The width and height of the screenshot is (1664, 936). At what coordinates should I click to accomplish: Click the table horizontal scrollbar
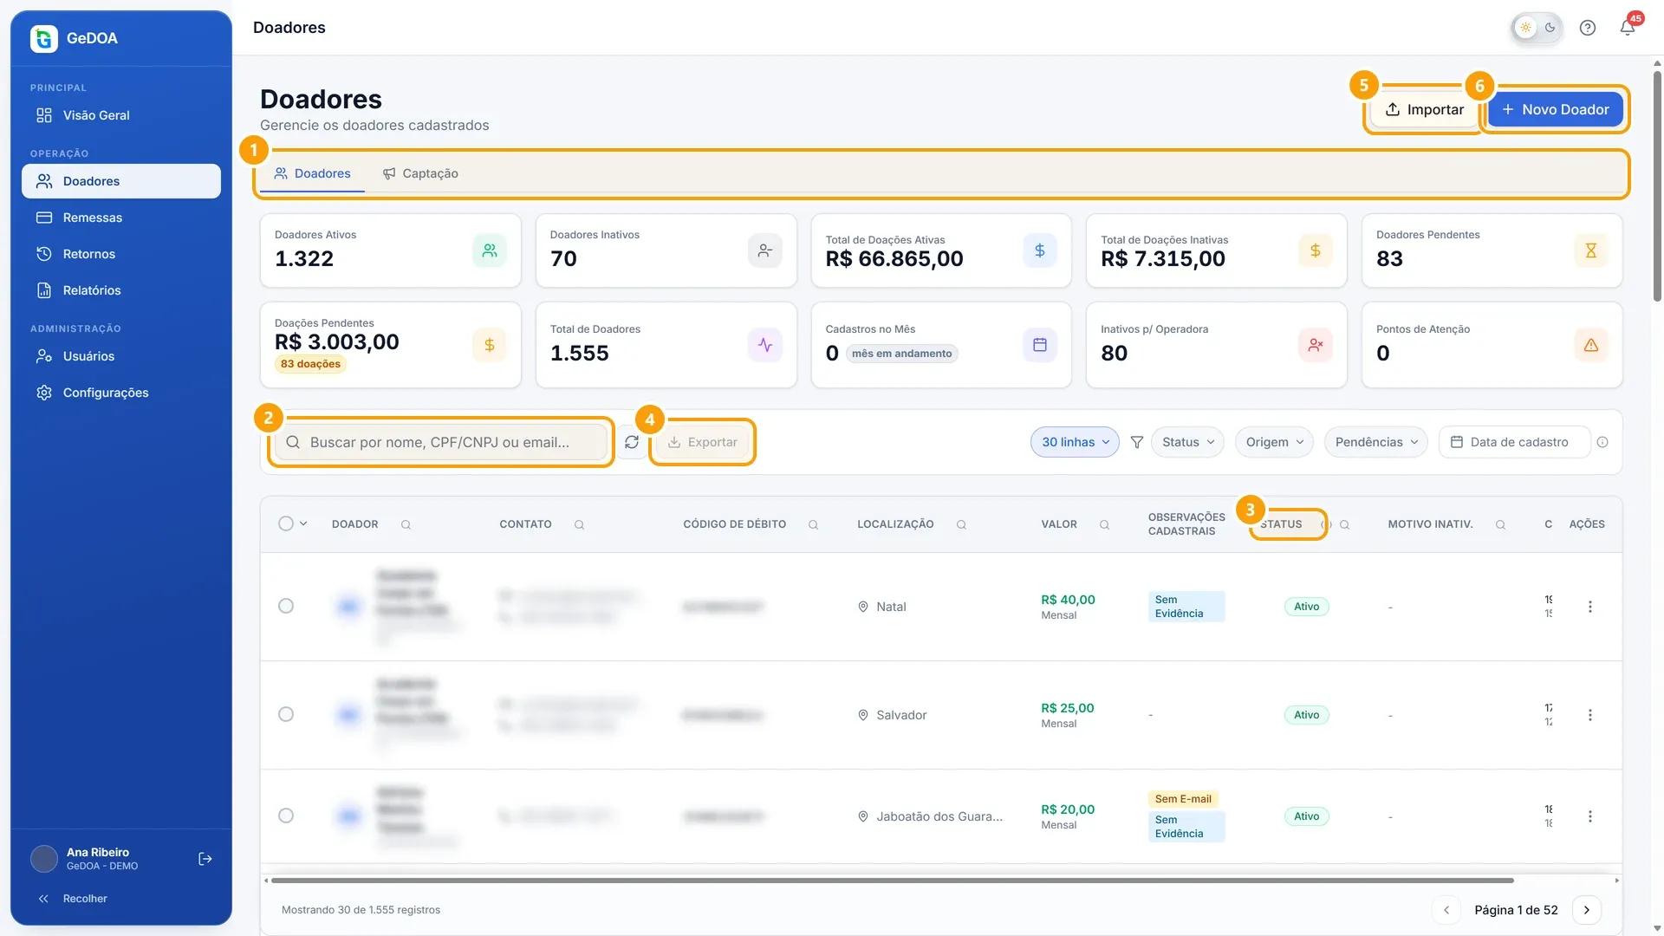coord(893,881)
